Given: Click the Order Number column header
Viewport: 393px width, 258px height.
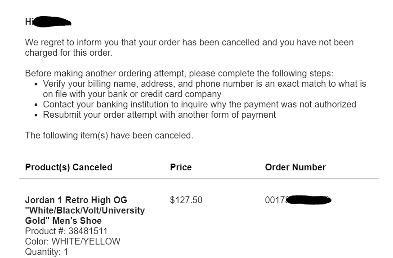Looking at the screenshot, I should coord(295,167).
